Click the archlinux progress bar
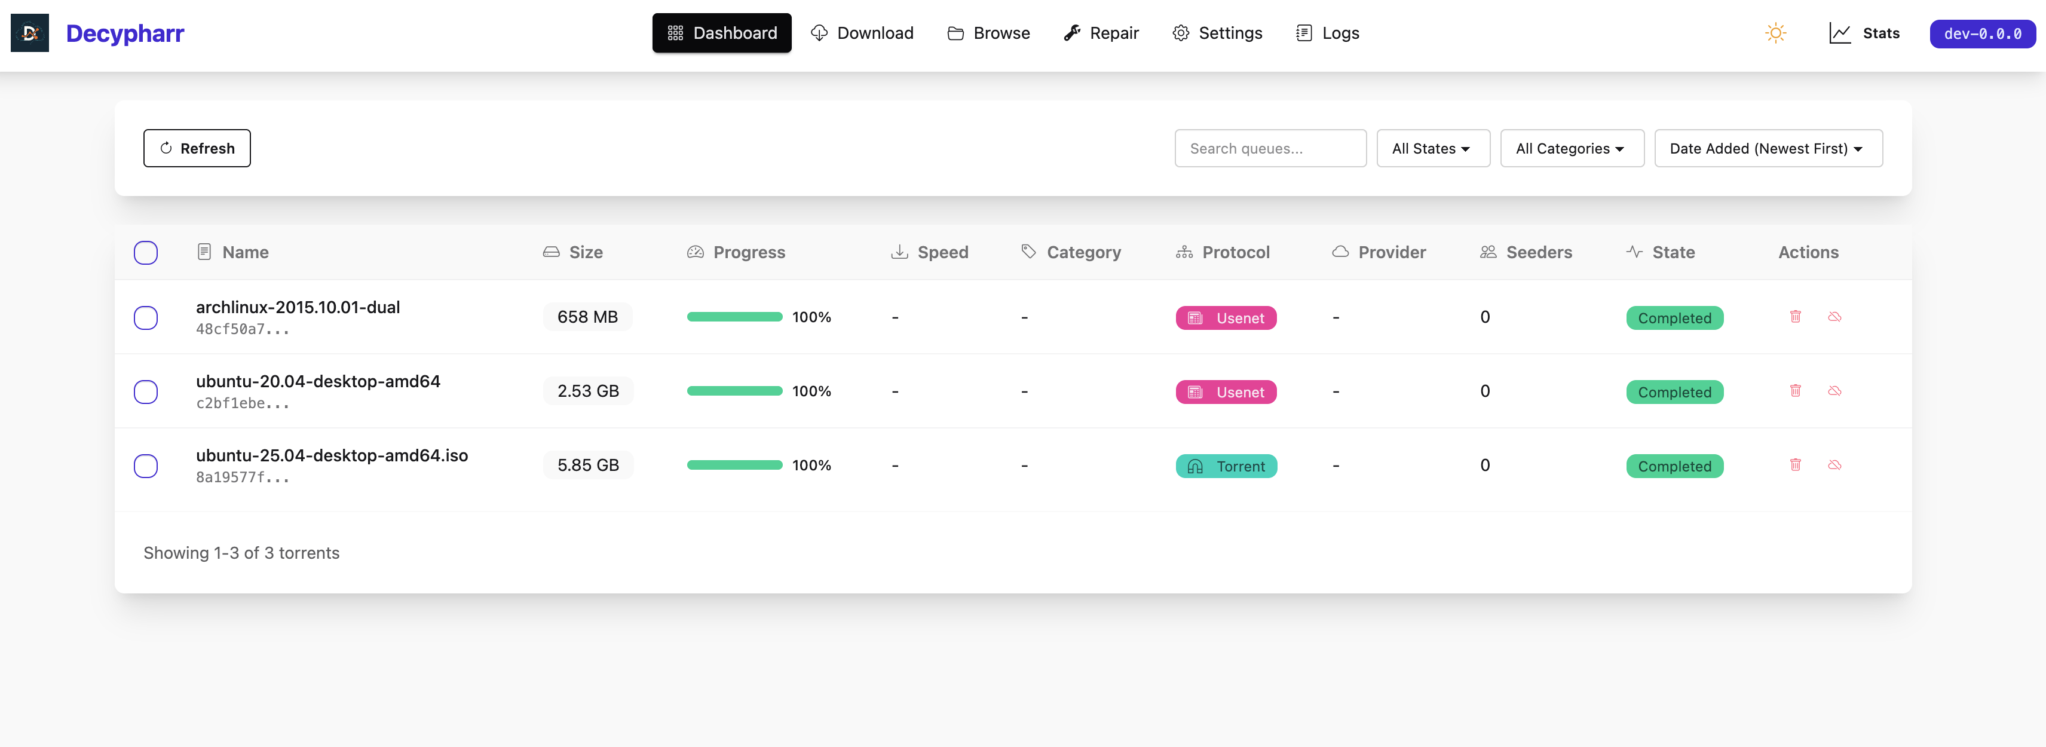The height and width of the screenshot is (747, 2046). pos(735,317)
